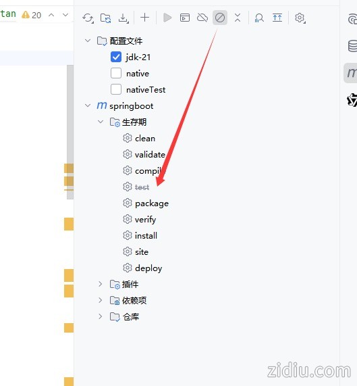Expand the 仓库 repositories node

click(x=101, y=316)
